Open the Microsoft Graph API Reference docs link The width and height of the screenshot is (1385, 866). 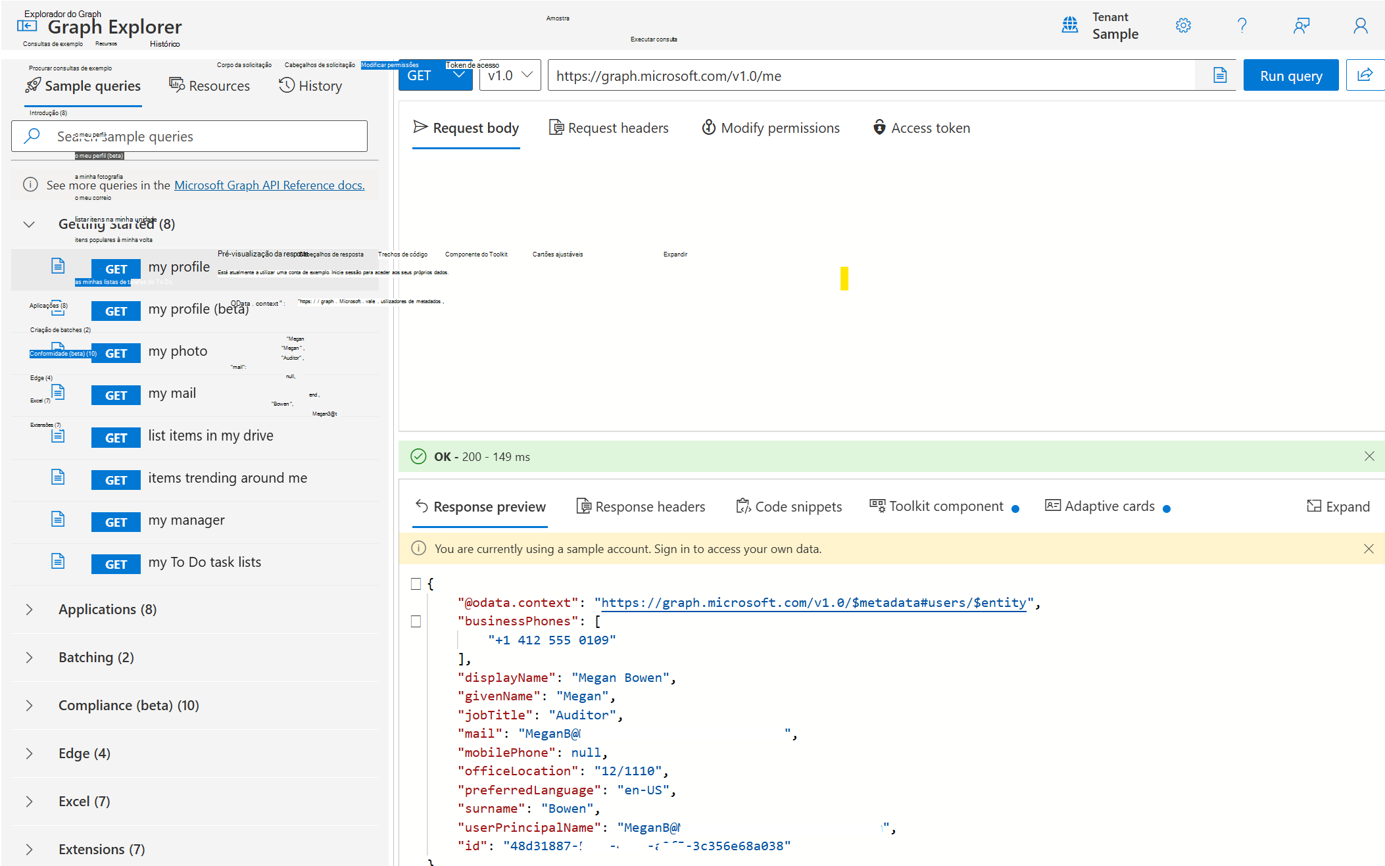[269, 185]
